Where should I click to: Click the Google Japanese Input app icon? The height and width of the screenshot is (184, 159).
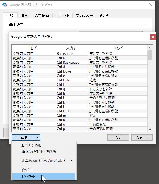click(5, 5)
